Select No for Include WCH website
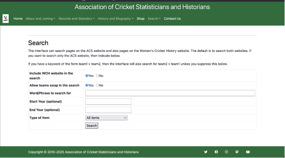Image resolution: width=285 pixels, height=158 pixels. tap(97, 76)
